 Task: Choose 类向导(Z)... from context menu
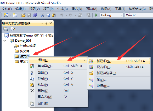pyautogui.click(x=58, y=66)
